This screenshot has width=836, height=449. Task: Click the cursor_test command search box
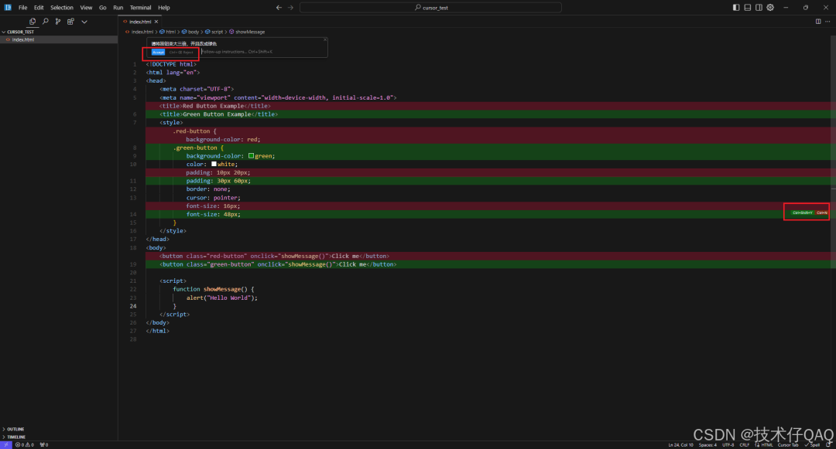tap(431, 8)
